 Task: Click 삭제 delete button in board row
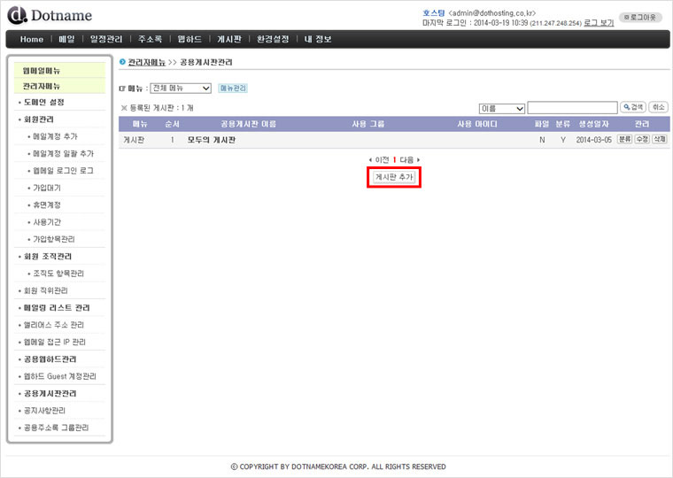660,140
